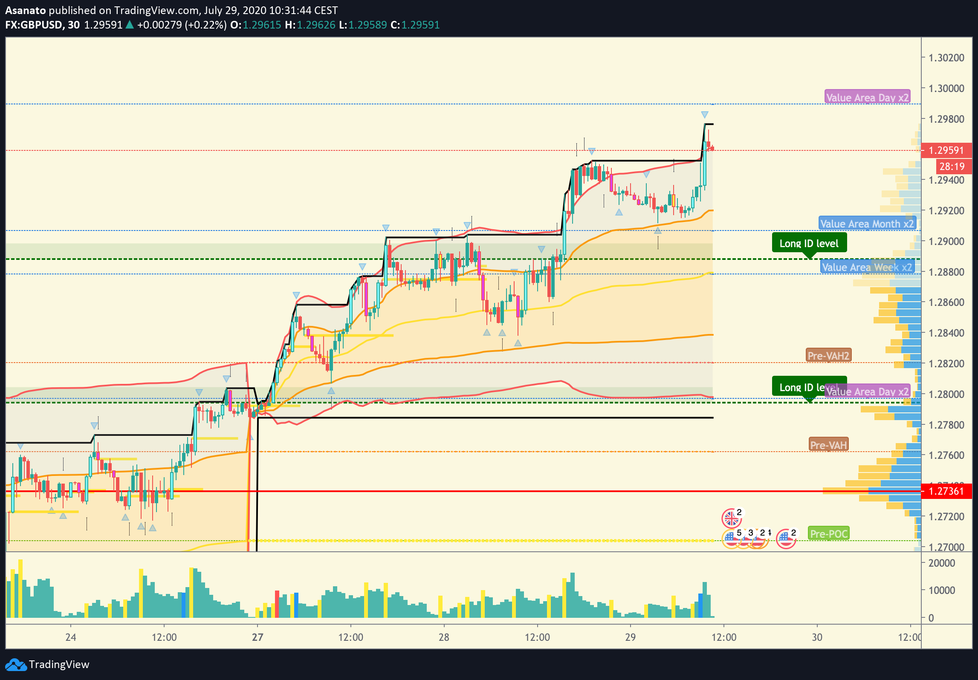This screenshot has width=978, height=680.
Task: Click the 12:00 label between dates 28 and 29
Action: (x=537, y=637)
